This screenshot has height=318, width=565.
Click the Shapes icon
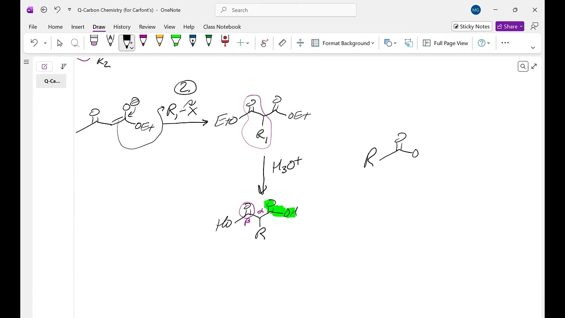[x=388, y=43]
